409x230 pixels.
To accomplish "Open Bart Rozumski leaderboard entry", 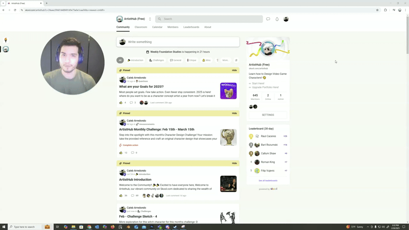I will click(x=269, y=145).
